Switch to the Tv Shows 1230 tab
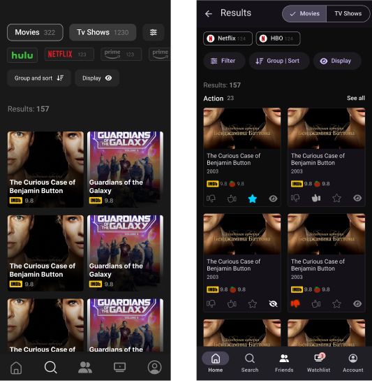 point(103,32)
